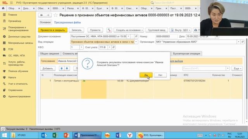Expand Счет учета dropdown arrow
Image resolution: width=248 pixels, height=139 pixels.
(109, 47)
